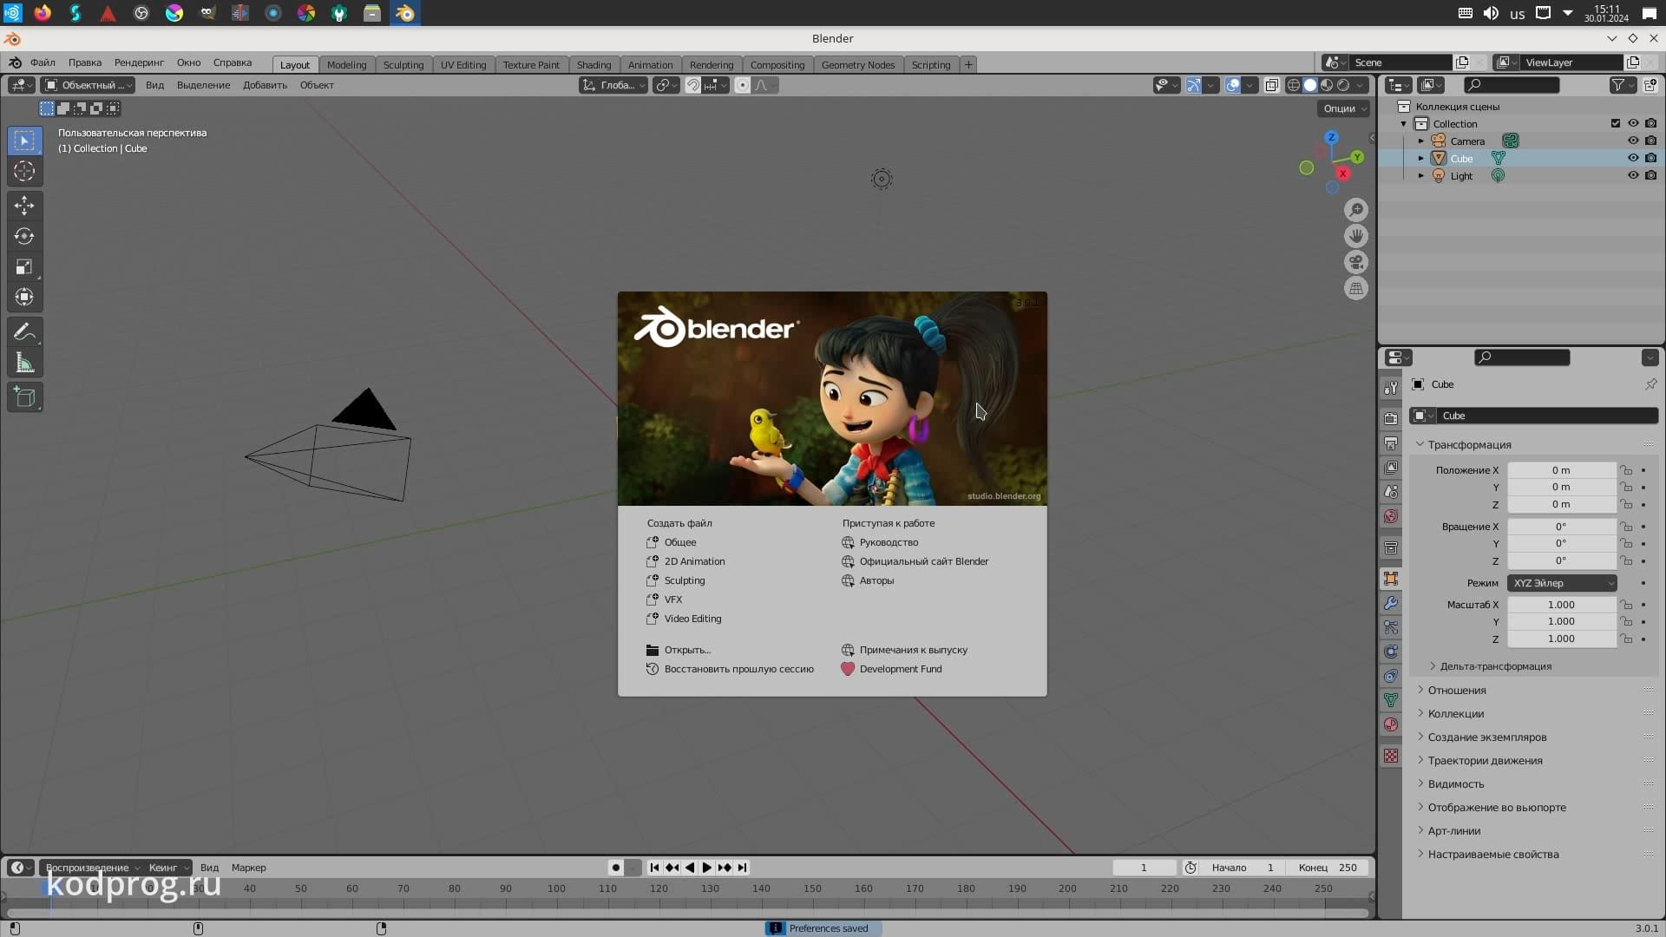Switch to the Modeling workspace tab

pyautogui.click(x=346, y=65)
